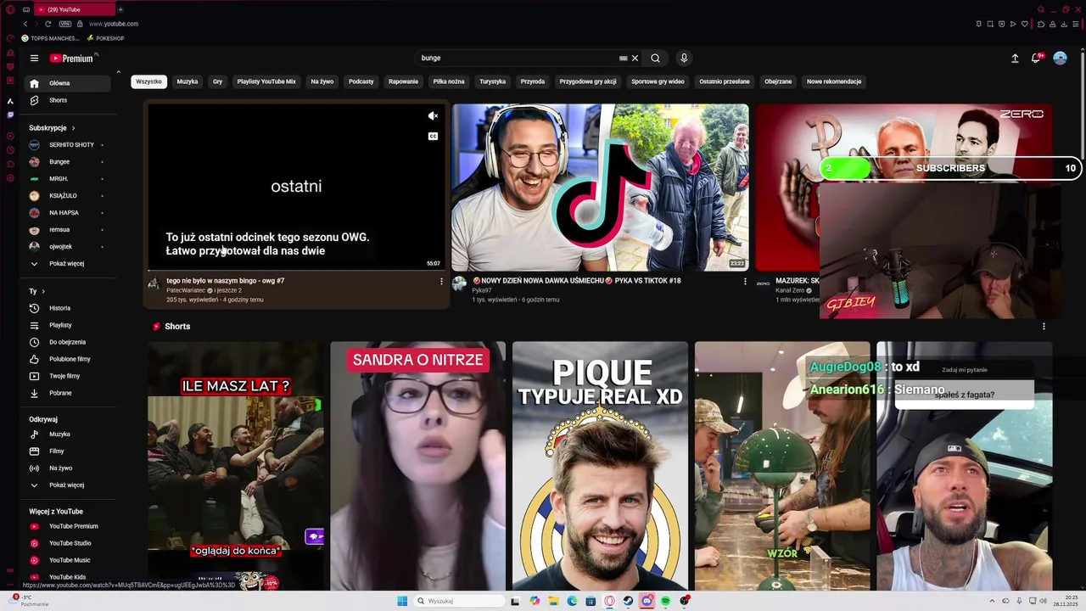
Task: Go to Główna home in sidebar
Action: coord(66,83)
